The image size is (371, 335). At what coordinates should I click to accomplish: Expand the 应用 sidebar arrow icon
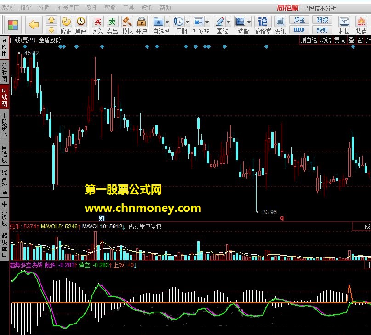click(x=4, y=40)
